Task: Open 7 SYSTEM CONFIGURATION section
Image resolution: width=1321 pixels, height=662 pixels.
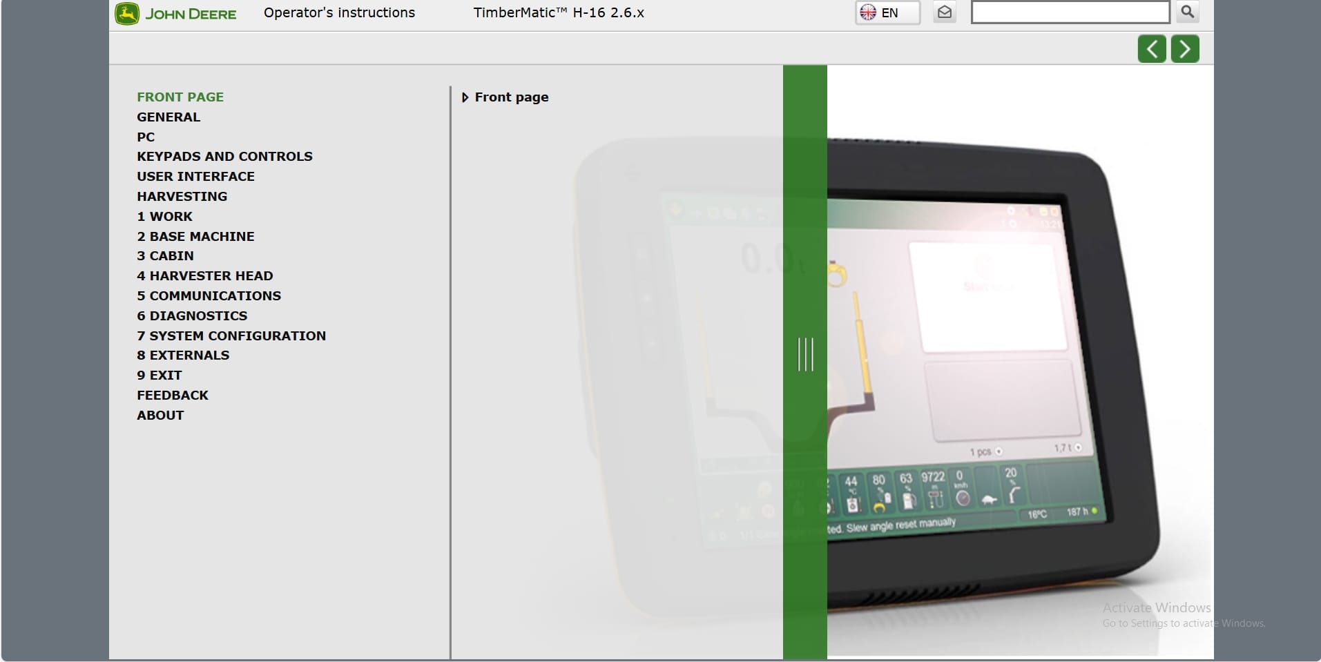Action: [231, 336]
